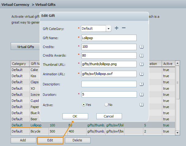The image size is (186, 146).
Task: Open help icon next to Credits field
Action: 141,47
